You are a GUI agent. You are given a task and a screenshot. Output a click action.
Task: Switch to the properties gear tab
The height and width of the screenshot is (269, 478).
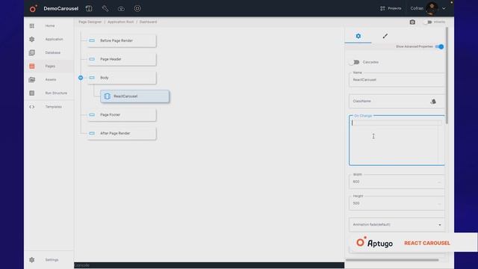point(358,36)
